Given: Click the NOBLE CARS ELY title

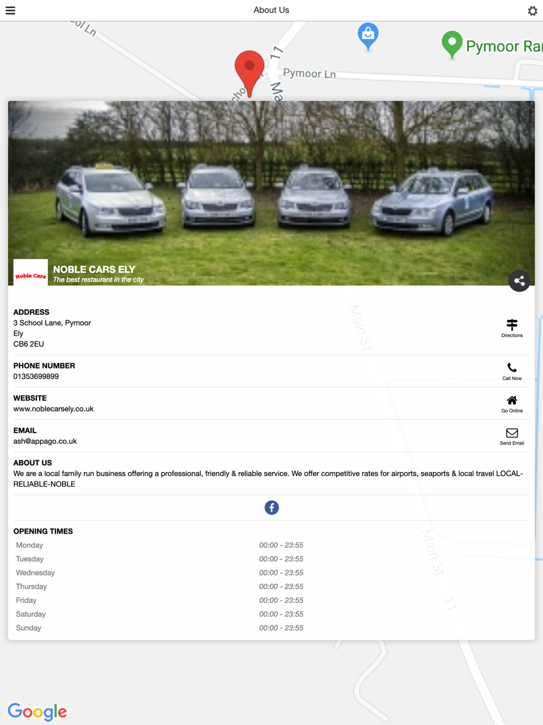Looking at the screenshot, I should 94,270.
